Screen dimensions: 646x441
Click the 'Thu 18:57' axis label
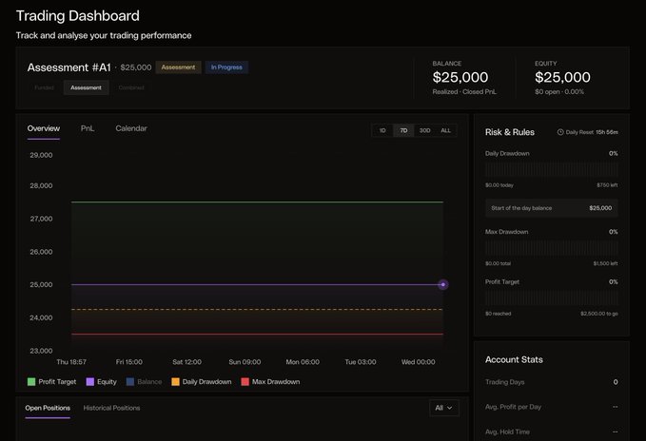click(x=71, y=362)
